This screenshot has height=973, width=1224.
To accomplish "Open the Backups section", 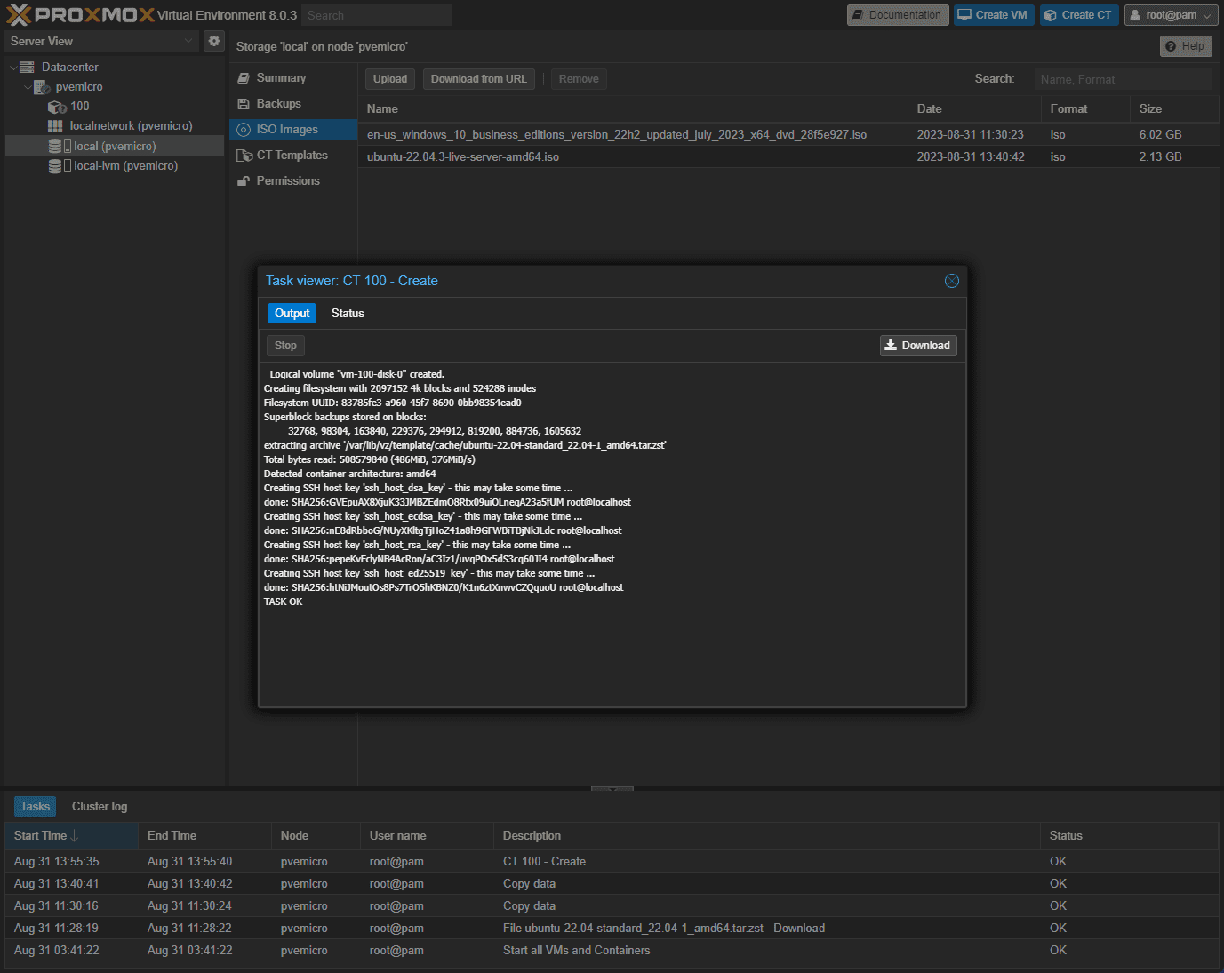I will click(278, 104).
